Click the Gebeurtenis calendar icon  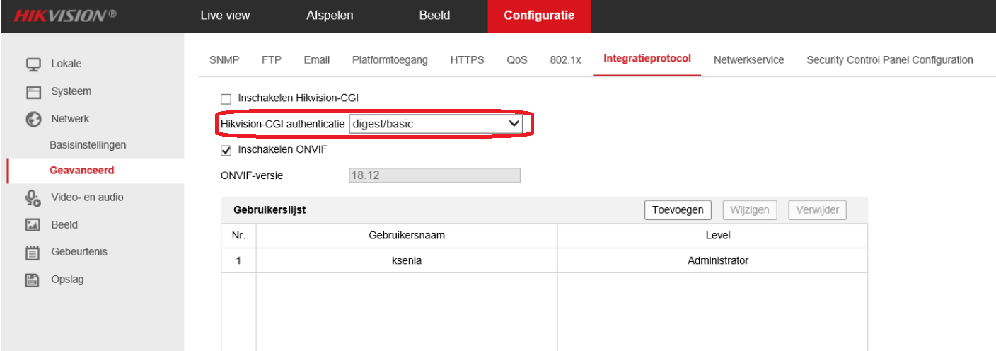(x=34, y=253)
